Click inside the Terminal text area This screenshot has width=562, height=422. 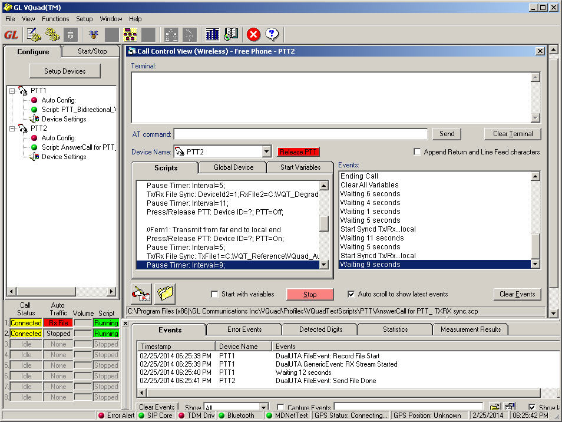pos(331,97)
